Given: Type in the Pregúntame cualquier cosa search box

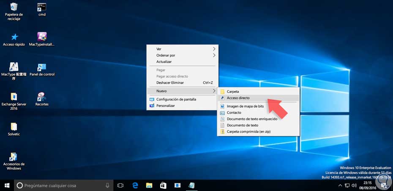Looking at the screenshot, I should tap(63, 185).
